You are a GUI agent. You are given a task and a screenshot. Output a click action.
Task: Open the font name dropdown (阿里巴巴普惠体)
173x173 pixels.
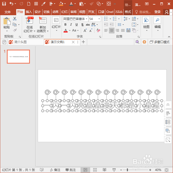pyautogui.click(x=87, y=19)
